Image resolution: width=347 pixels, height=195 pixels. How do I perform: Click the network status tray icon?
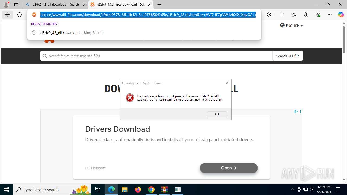306,190
